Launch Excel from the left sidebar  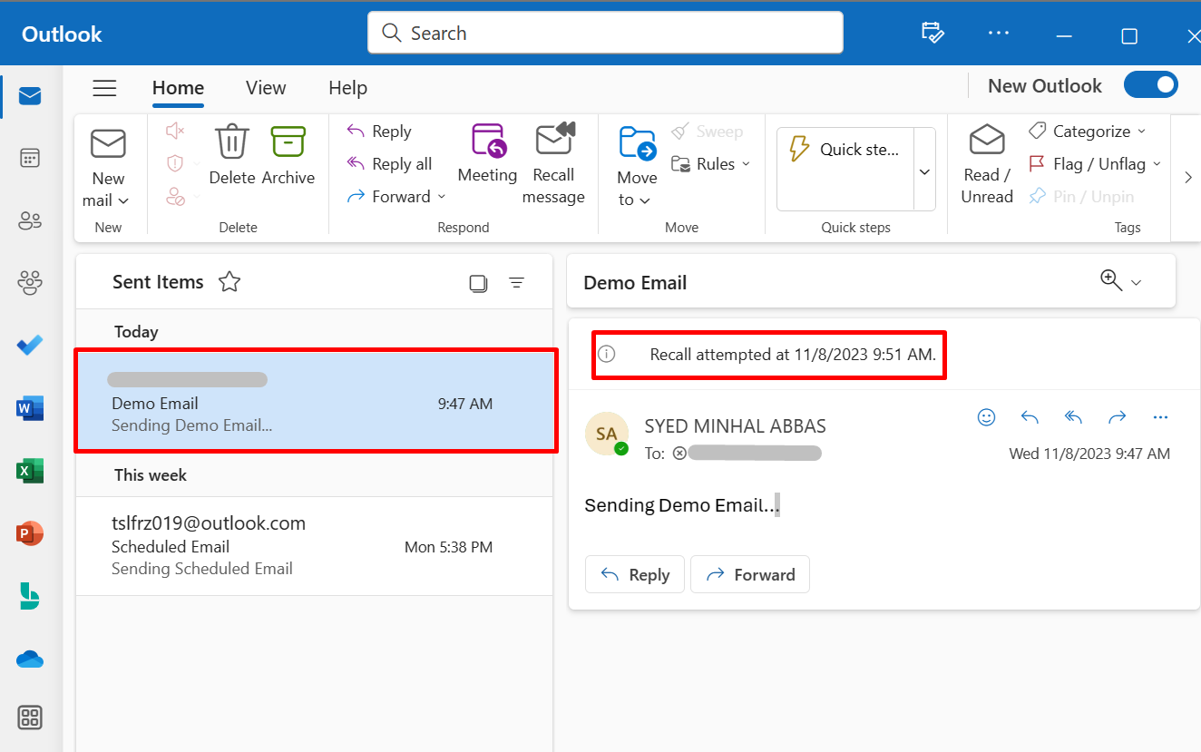coord(30,471)
